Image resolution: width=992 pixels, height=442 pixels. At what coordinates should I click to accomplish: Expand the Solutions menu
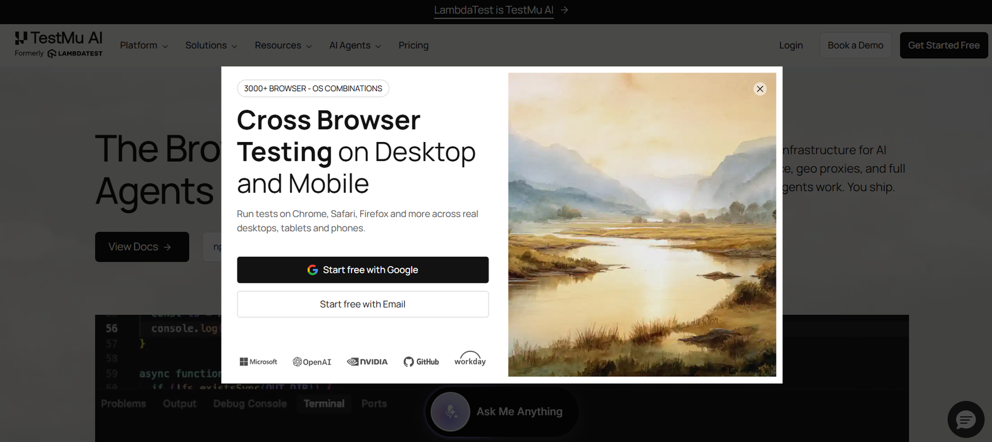[211, 45]
